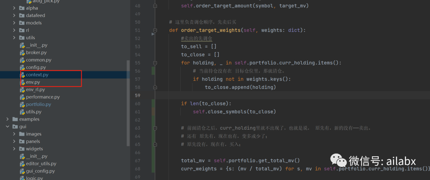The width and height of the screenshot is (430, 180).
Task: Select context.py in the project tree
Action: tap(37, 75)
